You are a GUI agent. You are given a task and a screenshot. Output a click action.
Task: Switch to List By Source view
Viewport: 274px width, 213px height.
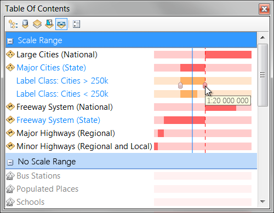(x=25, y=24)
